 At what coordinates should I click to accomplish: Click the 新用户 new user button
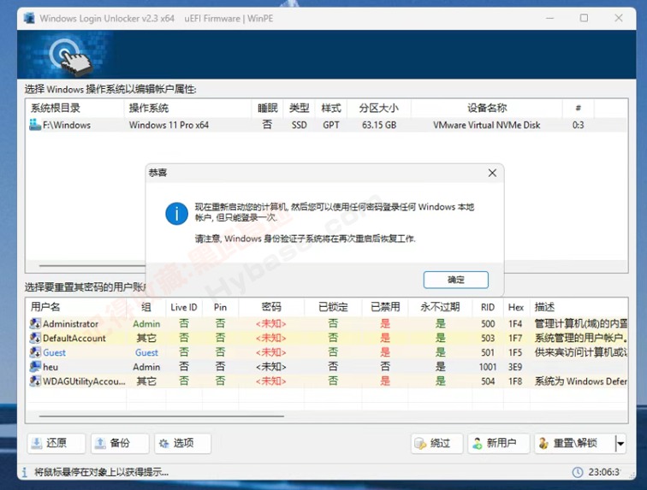(x=498, y=443)
